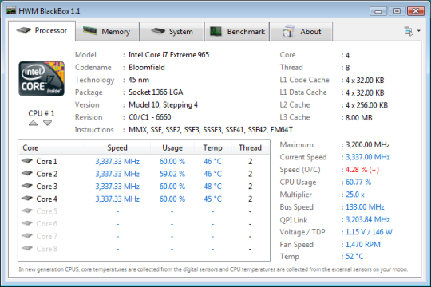This screenshot has width=431, height=287.
Task: Click the package value Socket 1366 LGA
Action: (x=156, y=92)
